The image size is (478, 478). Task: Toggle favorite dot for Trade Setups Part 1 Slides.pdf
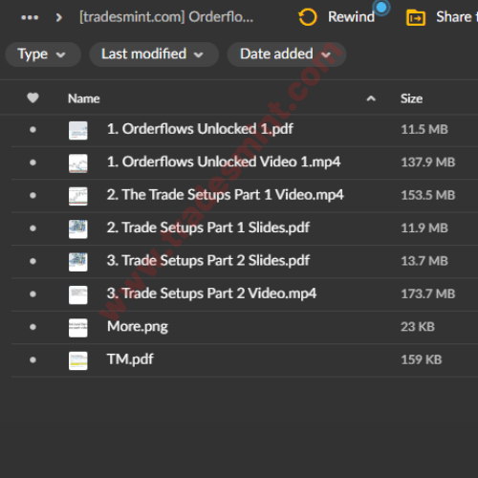tap(33, 228)
